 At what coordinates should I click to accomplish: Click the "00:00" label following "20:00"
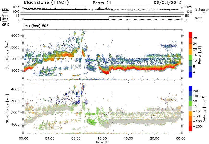(181, 139)
